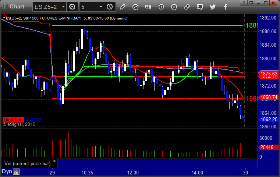280x177 pixels.
Task: Open the time template clock menu
Action: [x=110, y=7]
